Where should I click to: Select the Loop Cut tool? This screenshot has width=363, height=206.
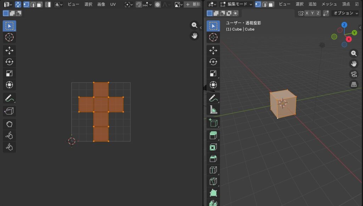coord(213,170)
